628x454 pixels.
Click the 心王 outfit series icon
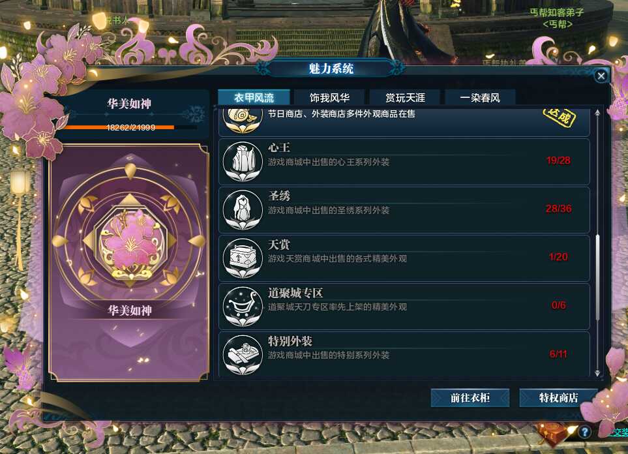243,162
